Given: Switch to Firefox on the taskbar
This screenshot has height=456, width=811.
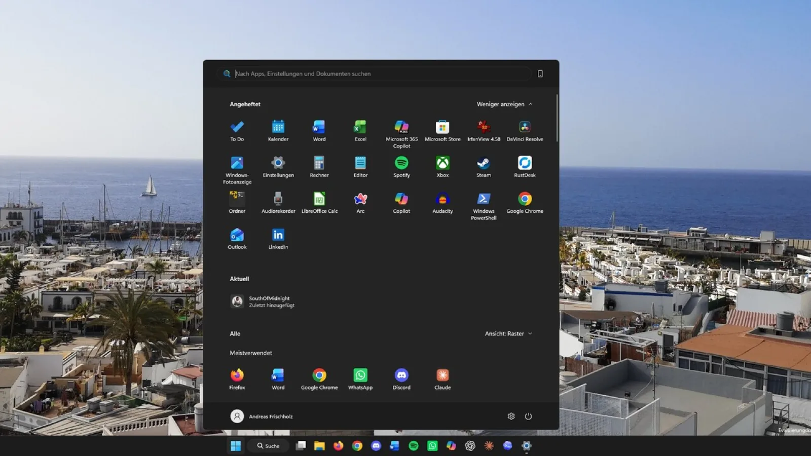Looking at the screenshot, I should pyautogui.click(x=338, y=446).
